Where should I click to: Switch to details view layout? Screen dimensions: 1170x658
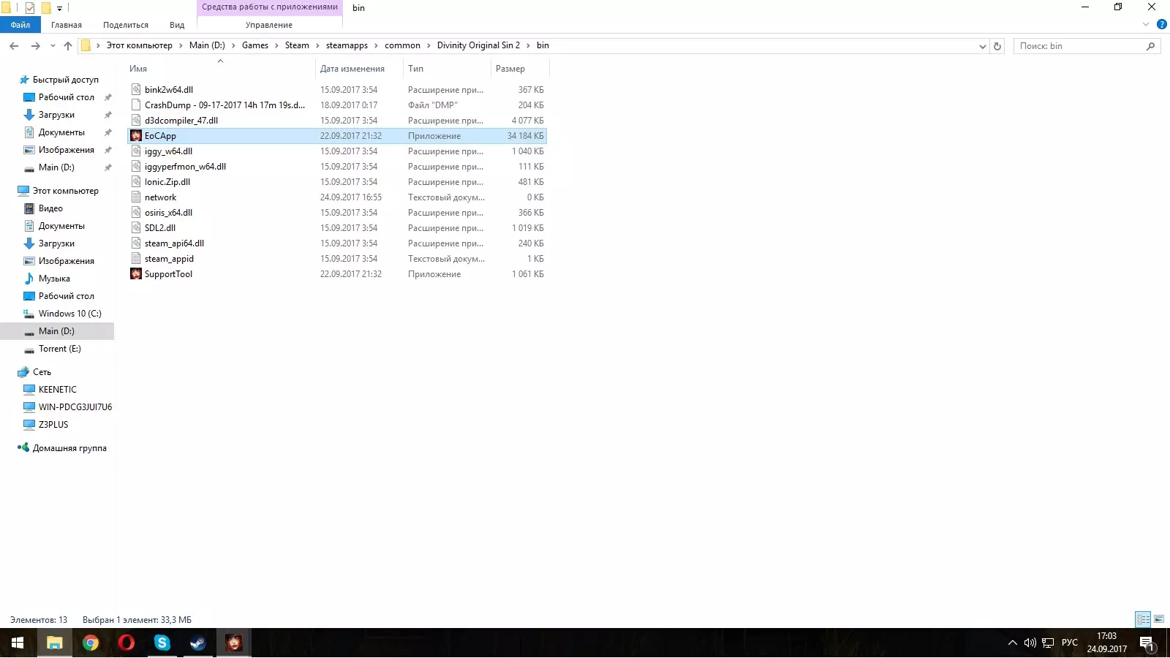point(1143,620)
